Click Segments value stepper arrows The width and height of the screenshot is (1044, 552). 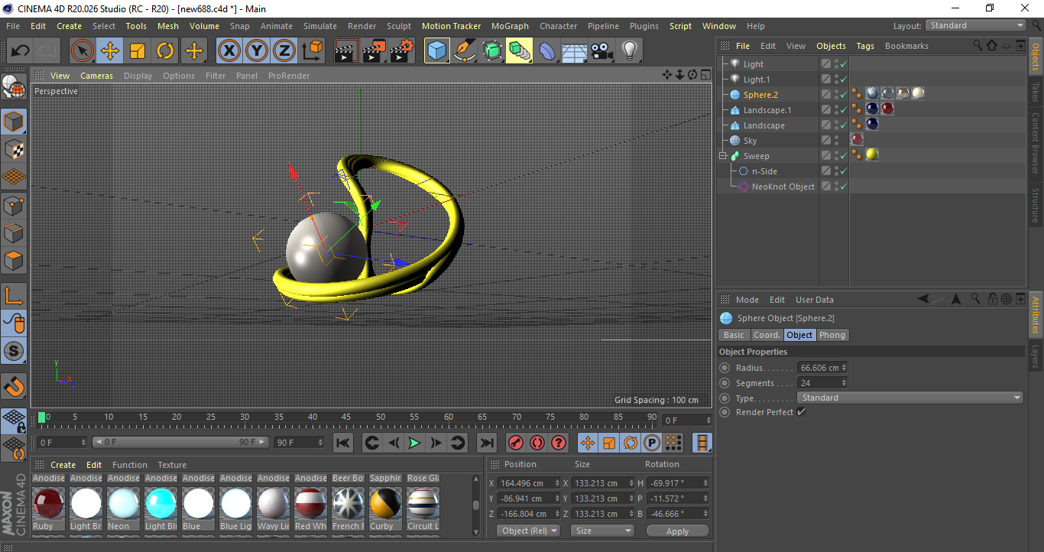pos(844,383)
